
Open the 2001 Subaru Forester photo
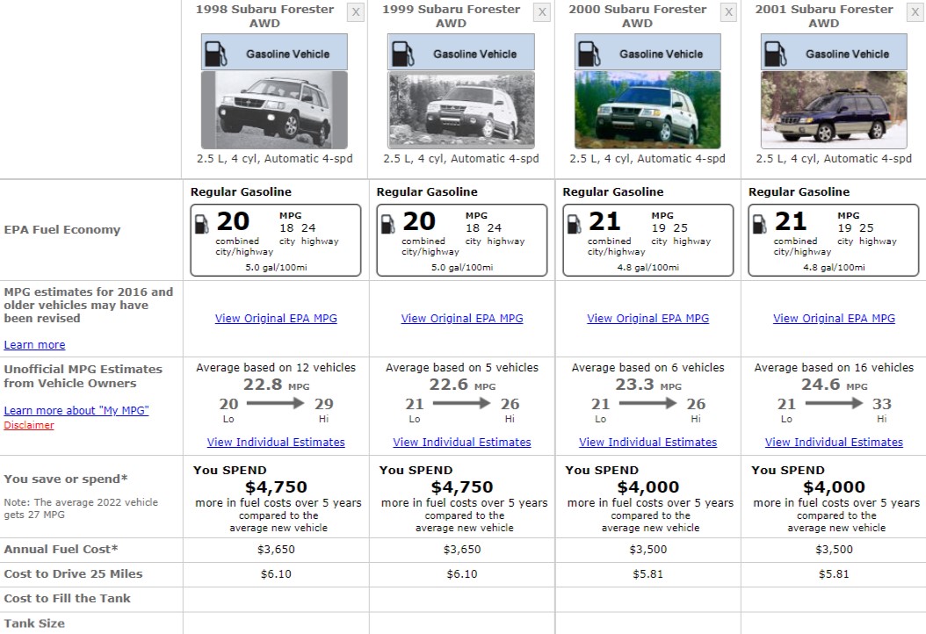pyautogui.click(x=834, y=110)
